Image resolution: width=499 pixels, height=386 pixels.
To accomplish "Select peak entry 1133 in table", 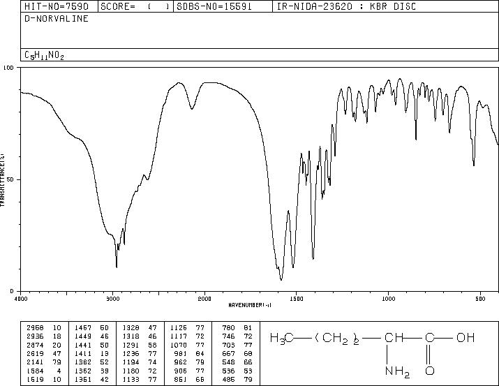I will [140, 379].
